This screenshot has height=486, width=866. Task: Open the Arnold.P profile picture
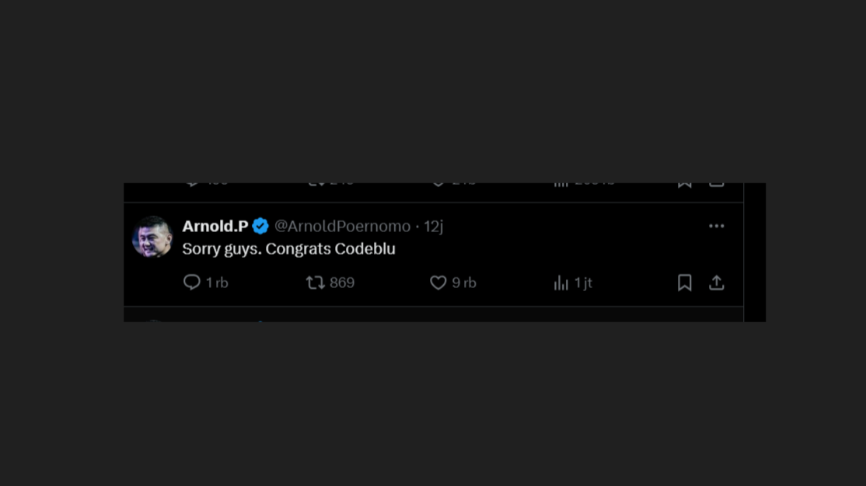click(x=152, y=237)
